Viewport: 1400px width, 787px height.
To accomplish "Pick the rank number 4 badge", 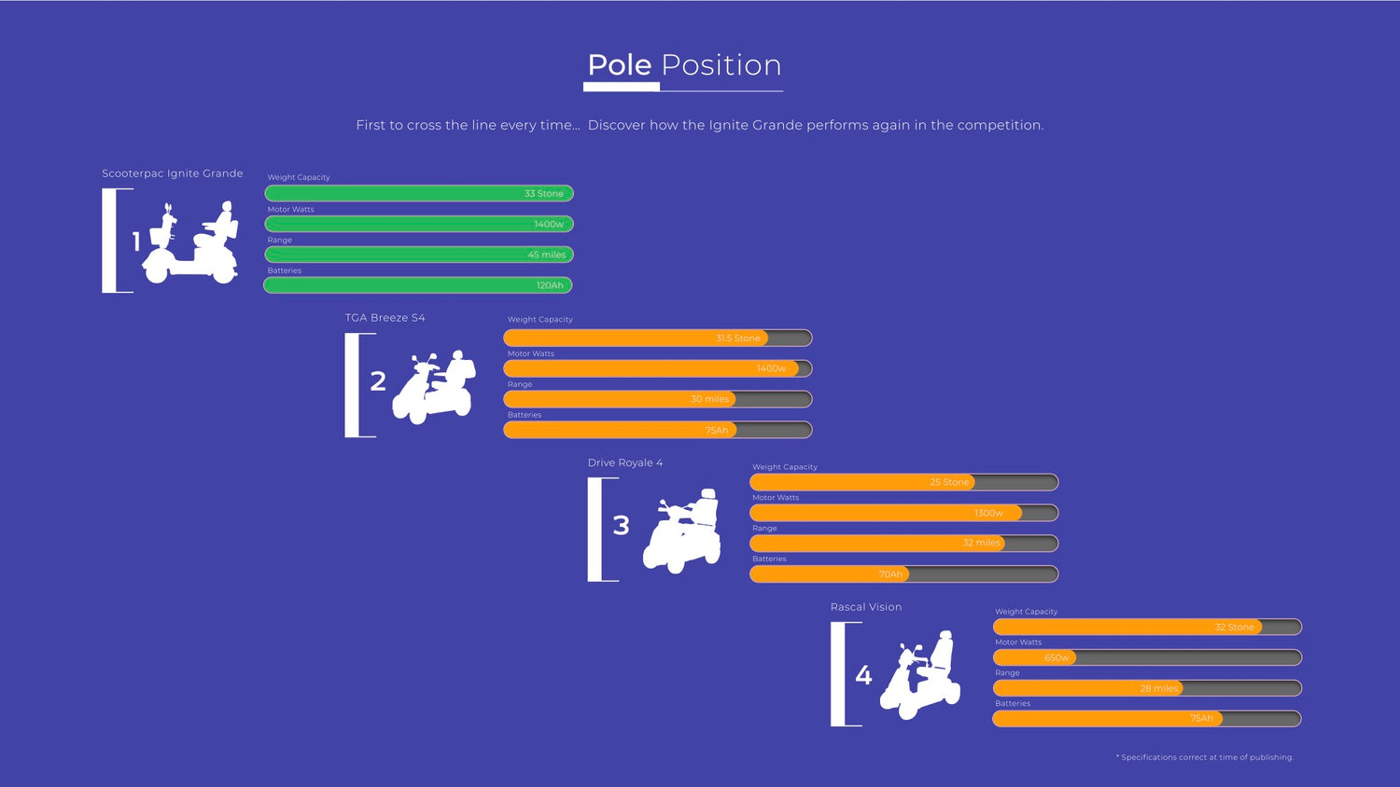I will (x=863, y=675).
